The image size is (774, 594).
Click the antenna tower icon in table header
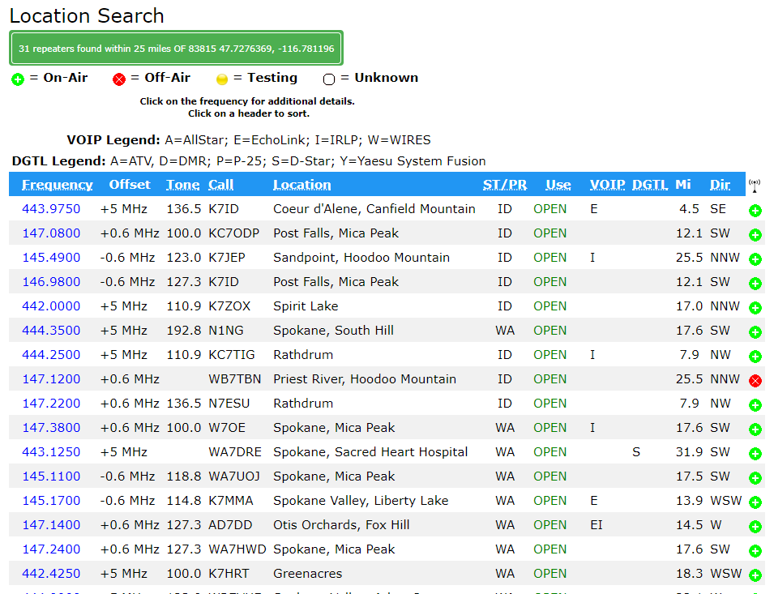[x=755, y=186]
